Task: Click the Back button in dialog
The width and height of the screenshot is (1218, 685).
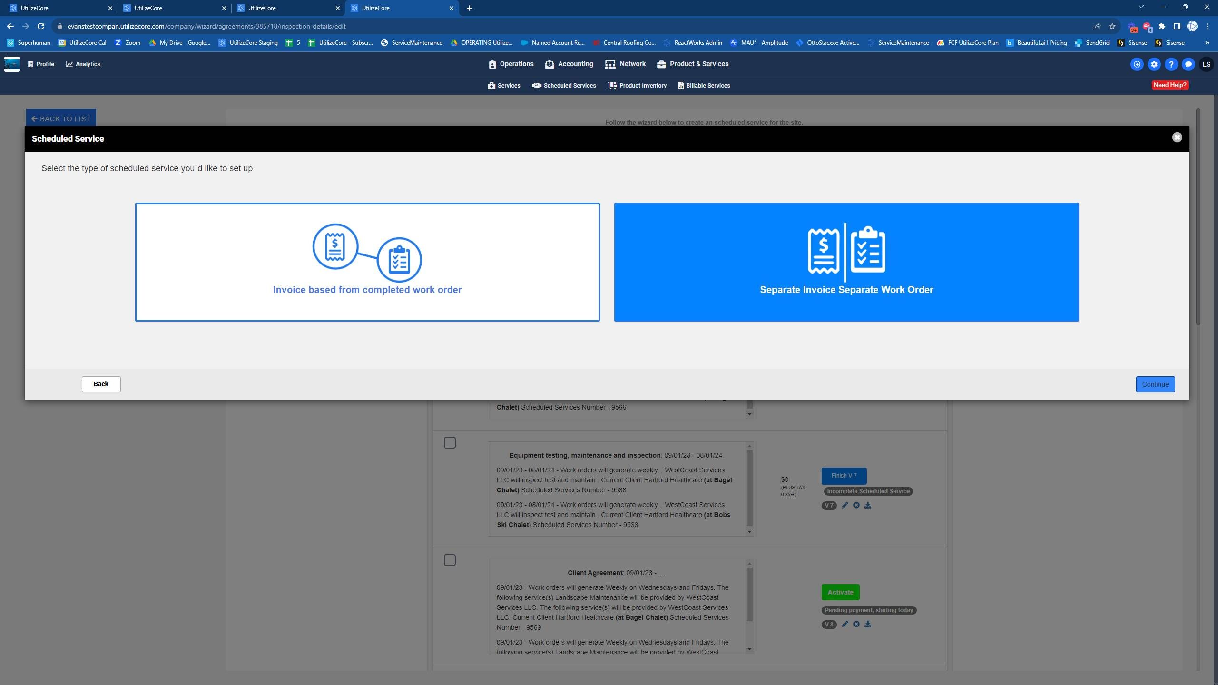Action: [x=101, y=384]
